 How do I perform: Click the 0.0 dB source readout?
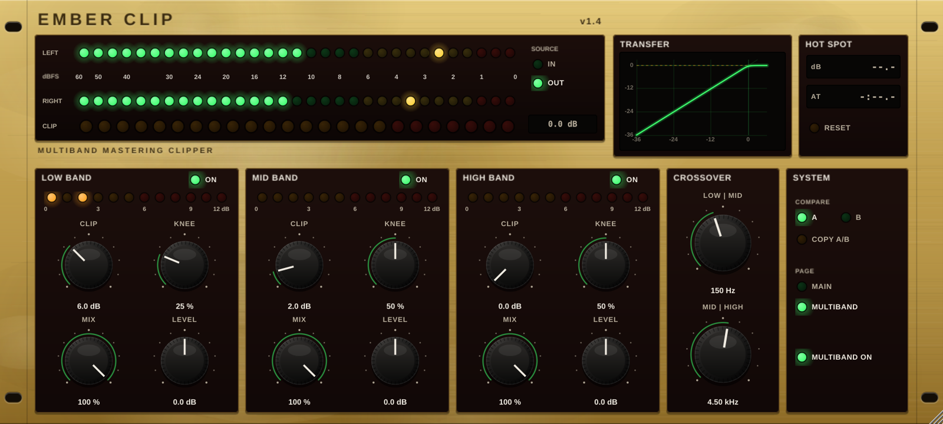pos(562,124)
